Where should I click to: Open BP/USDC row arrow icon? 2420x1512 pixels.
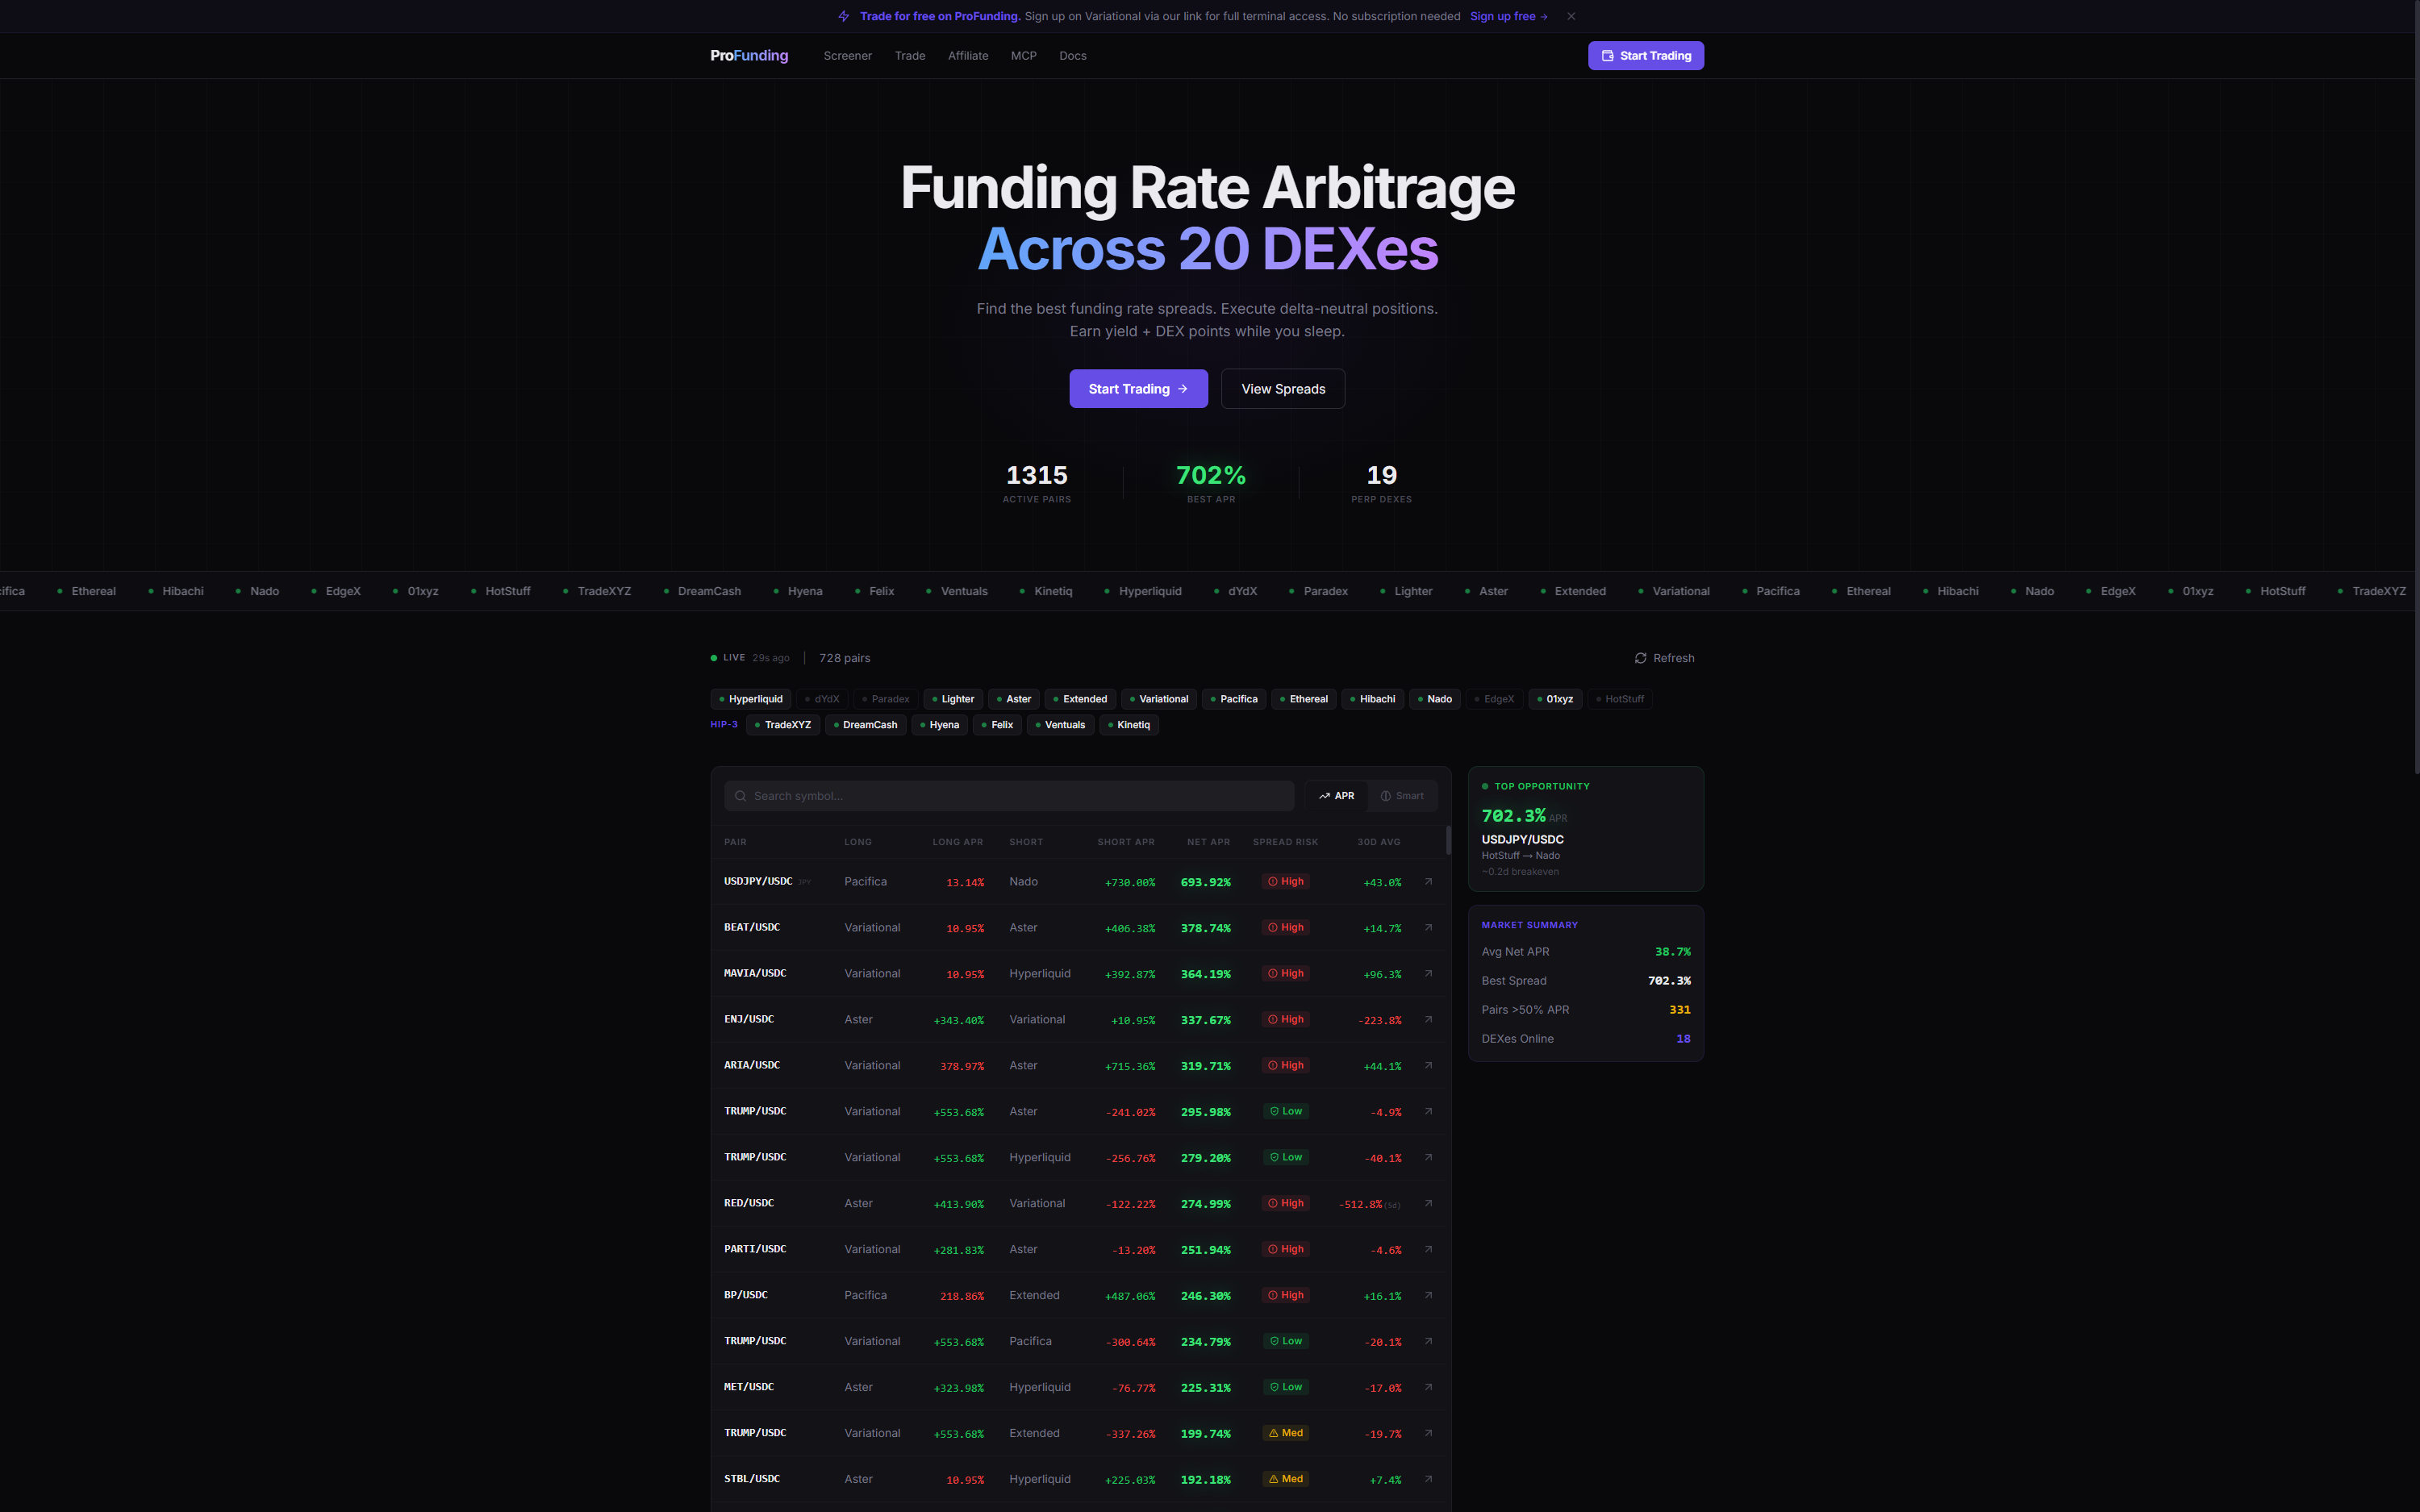click(1428, 1296)
